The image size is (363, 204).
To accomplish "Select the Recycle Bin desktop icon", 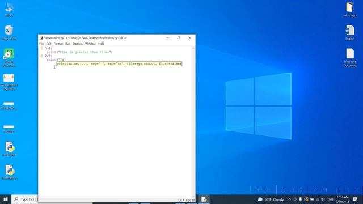I will 9,33.
